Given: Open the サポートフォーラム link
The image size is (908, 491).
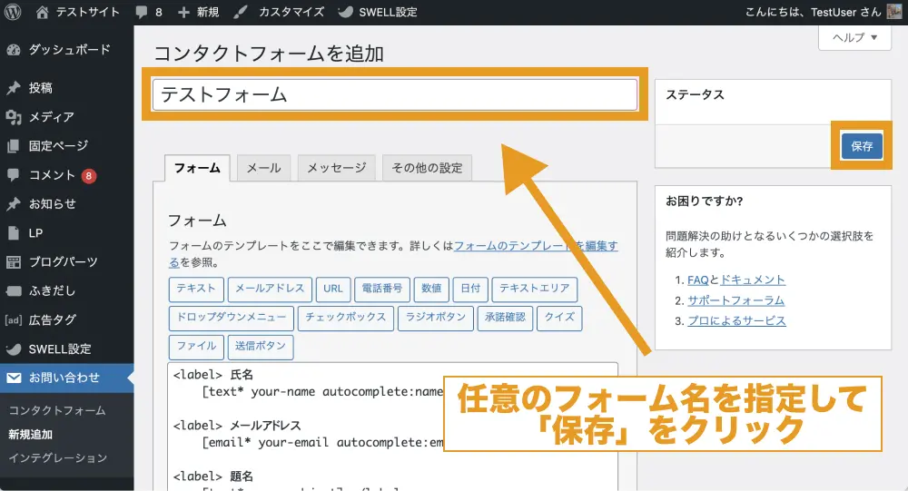Looking at the screenshot, I should 735,300.
